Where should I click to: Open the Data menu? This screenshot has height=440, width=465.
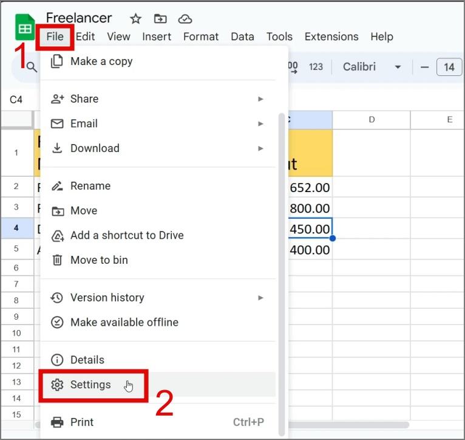[x=242, y=37]
